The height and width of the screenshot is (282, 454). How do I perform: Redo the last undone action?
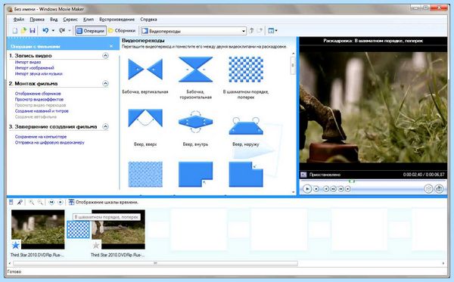click(x=62, y=31)
